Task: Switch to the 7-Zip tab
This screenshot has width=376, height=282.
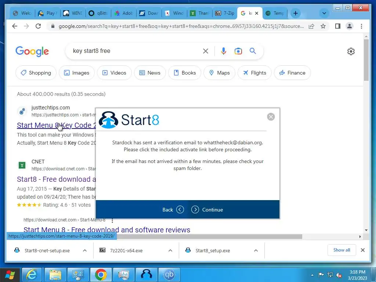Action: (x=224, y=13)
